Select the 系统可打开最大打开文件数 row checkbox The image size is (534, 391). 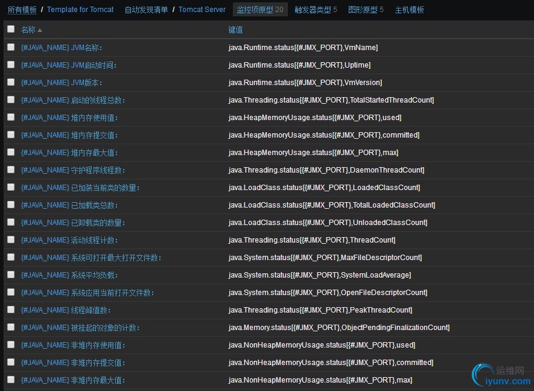click(x=11, y=257)
